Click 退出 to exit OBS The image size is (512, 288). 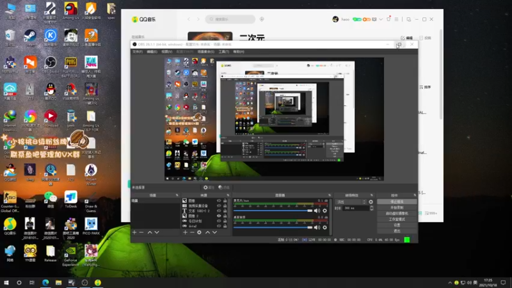pyautogui.click(x=397, y=231)
